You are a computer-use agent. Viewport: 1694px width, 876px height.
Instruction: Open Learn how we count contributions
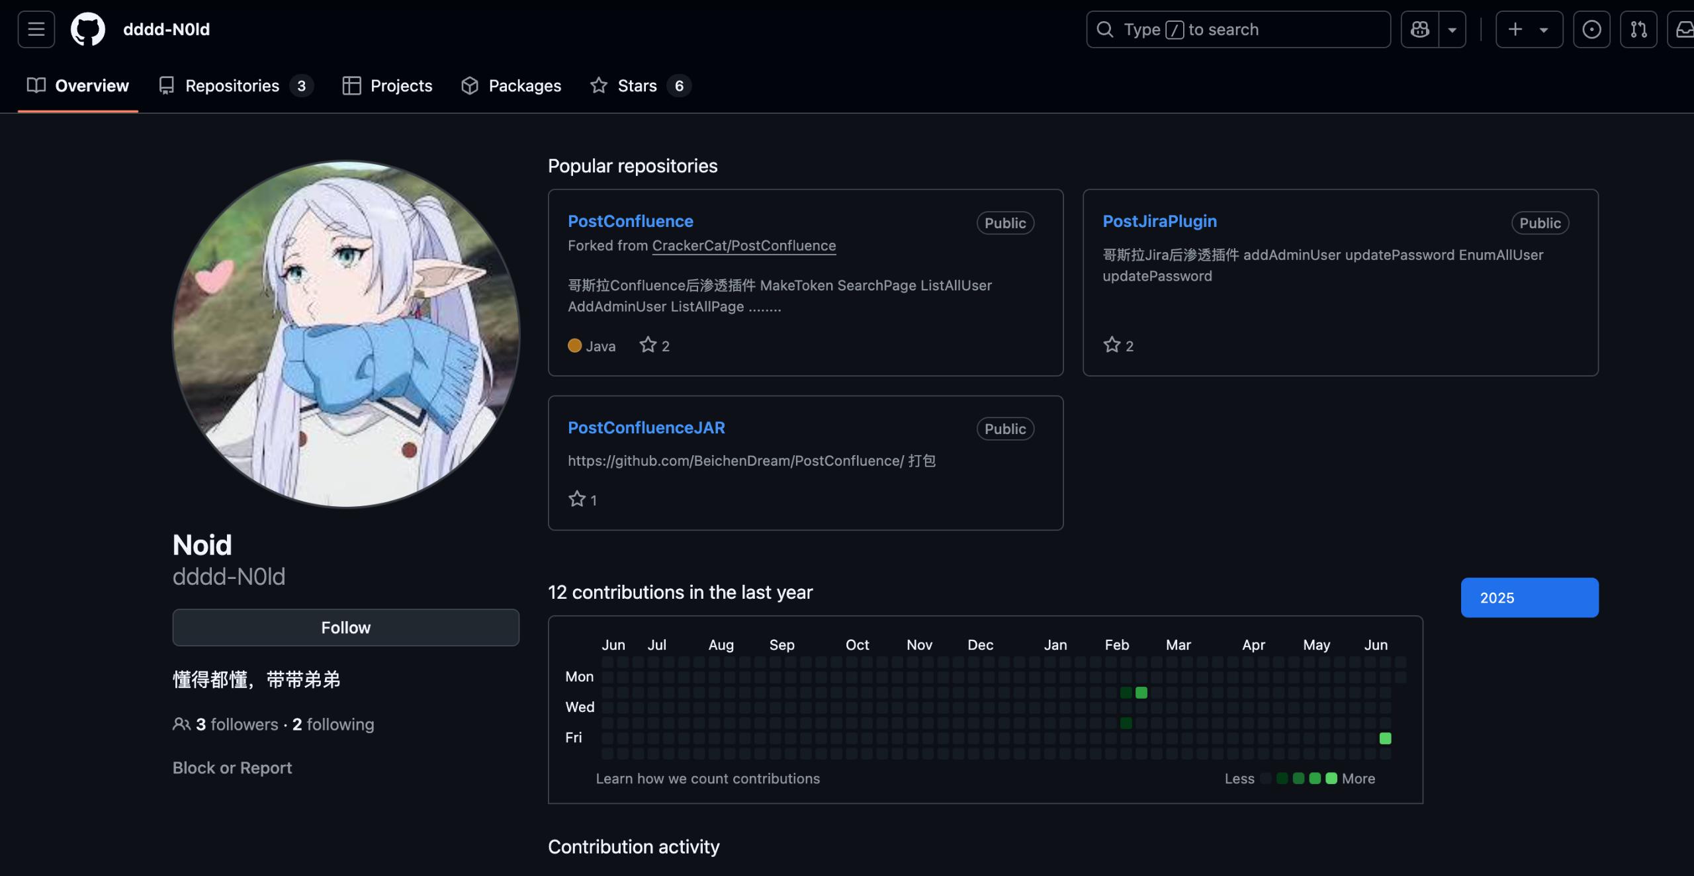point(707,779)
